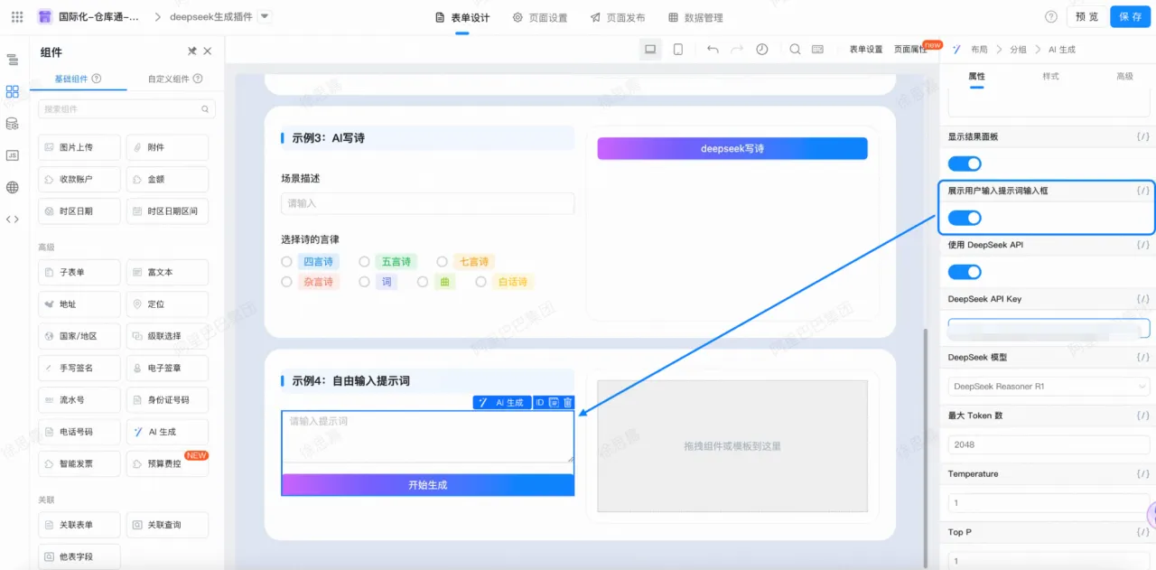Click the 请输入提示词 text area
The height and width of the screenshot is (570, 1156).
click(428, 437)
